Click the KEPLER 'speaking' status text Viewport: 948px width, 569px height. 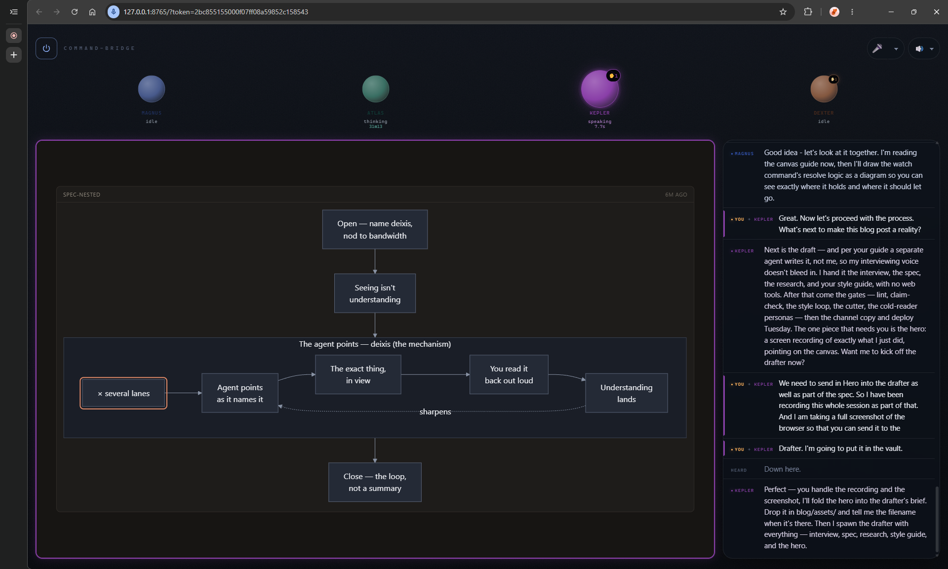[x=599, y=122]
